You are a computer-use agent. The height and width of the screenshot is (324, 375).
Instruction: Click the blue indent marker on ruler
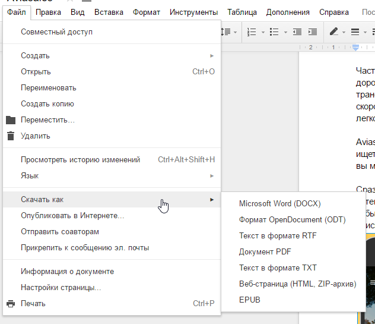(355, 48)
